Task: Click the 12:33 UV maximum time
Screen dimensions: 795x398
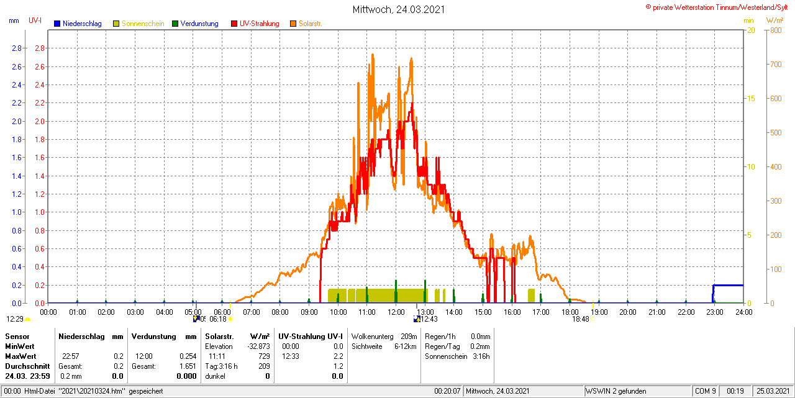Action: pos(291,356)
